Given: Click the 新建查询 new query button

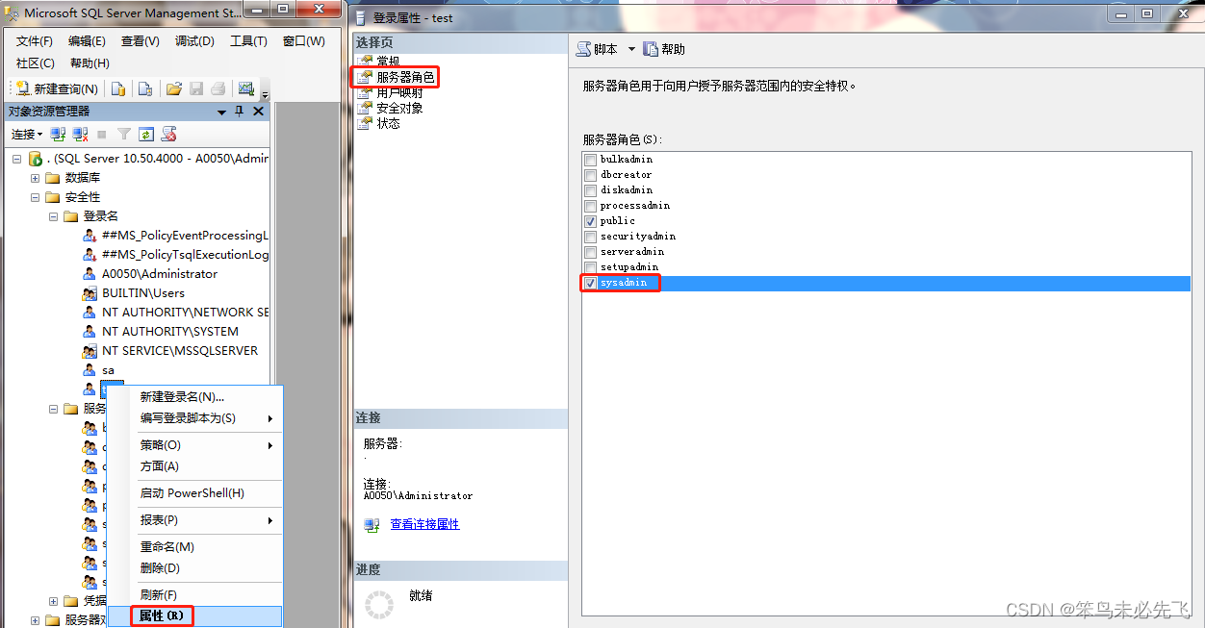Looking at the screenshot, I should 58,88.
